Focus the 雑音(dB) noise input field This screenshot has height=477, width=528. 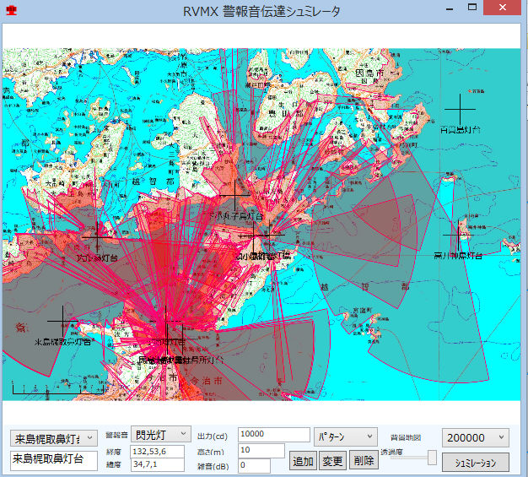click(254, 465)
